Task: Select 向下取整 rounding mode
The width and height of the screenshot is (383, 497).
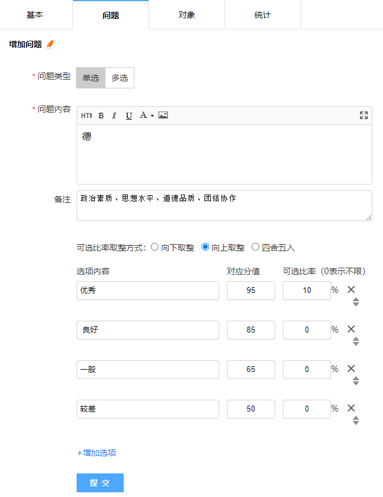Action: [155, 248]
